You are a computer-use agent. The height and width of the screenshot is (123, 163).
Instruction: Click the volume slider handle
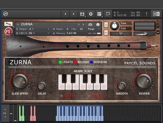coord(145,34)
